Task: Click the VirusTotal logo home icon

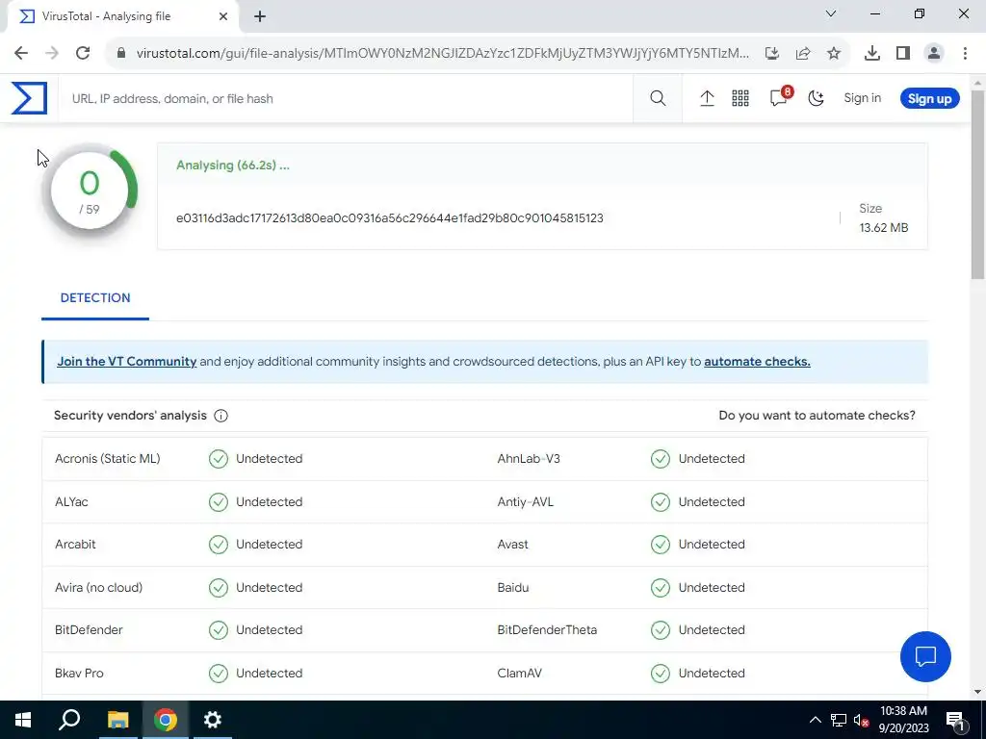Action: [x=29, y=98]
